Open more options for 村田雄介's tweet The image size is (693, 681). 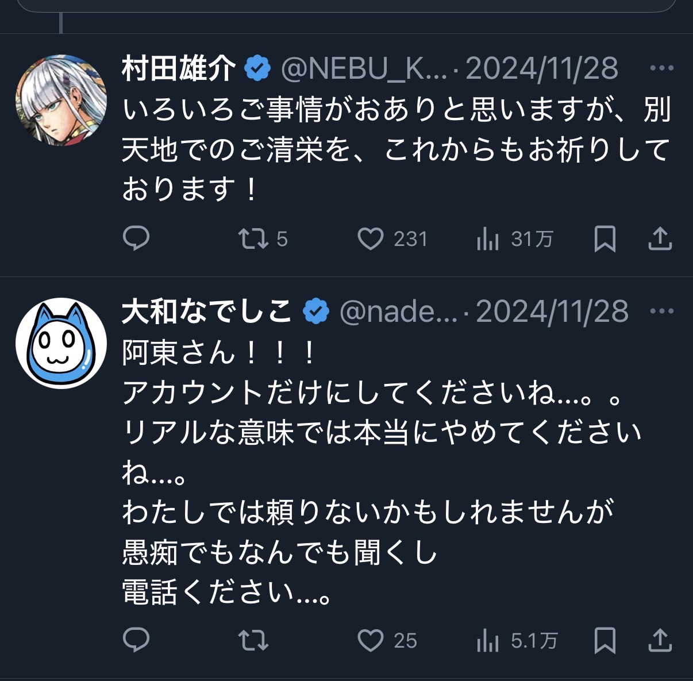[x=661, y=68]
